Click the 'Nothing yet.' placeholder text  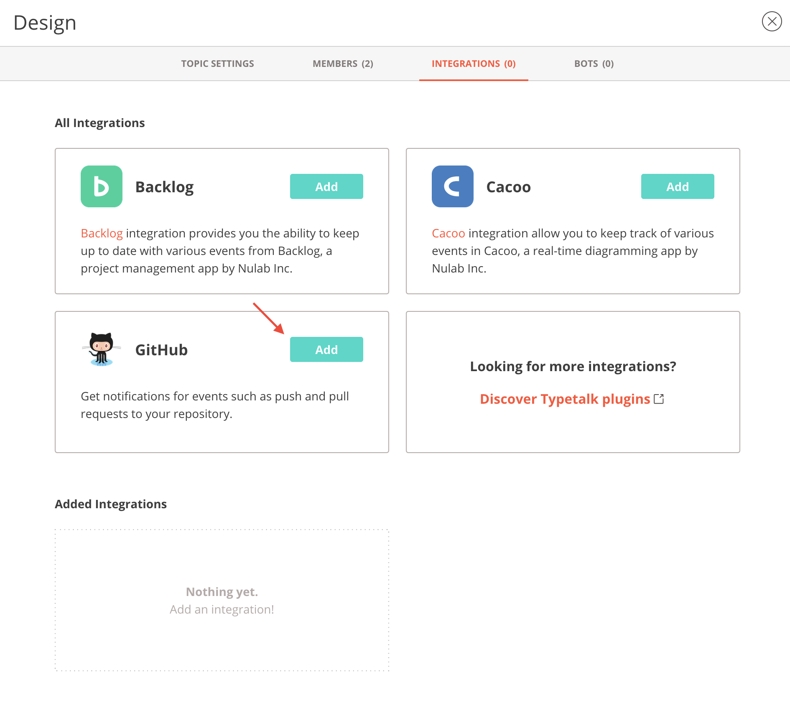222,592
